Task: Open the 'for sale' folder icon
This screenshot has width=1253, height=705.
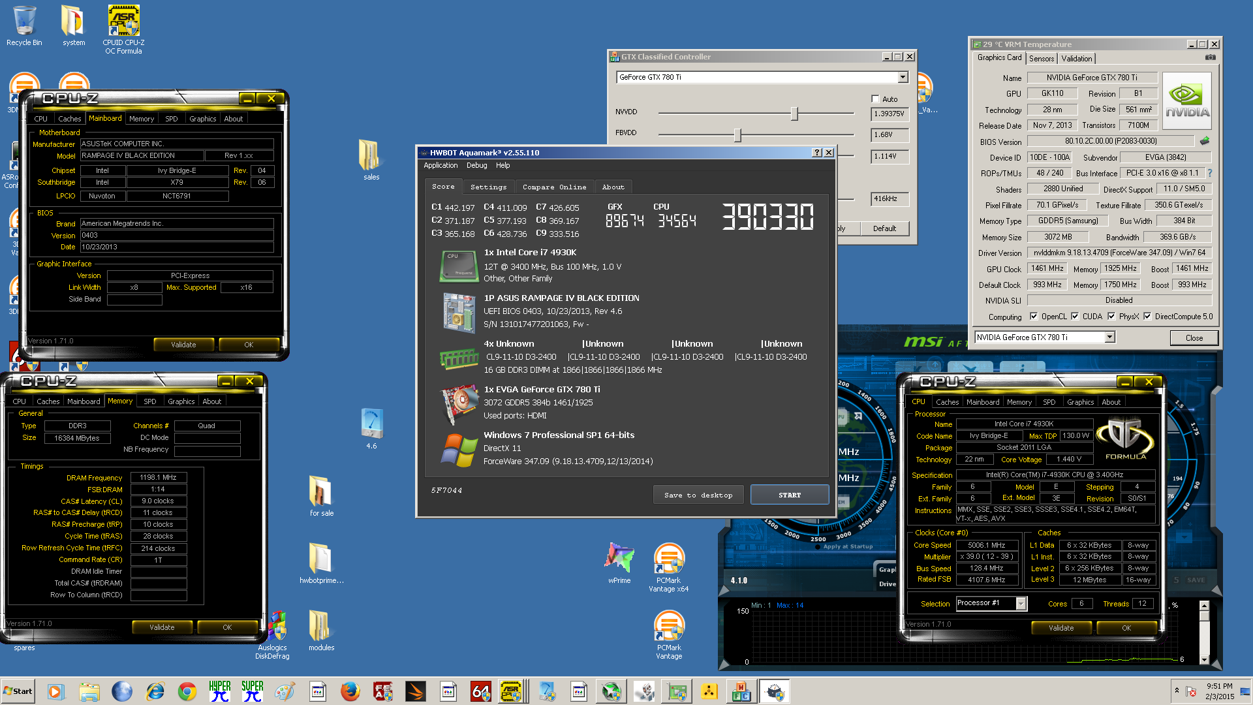Action: pos(321,496)
